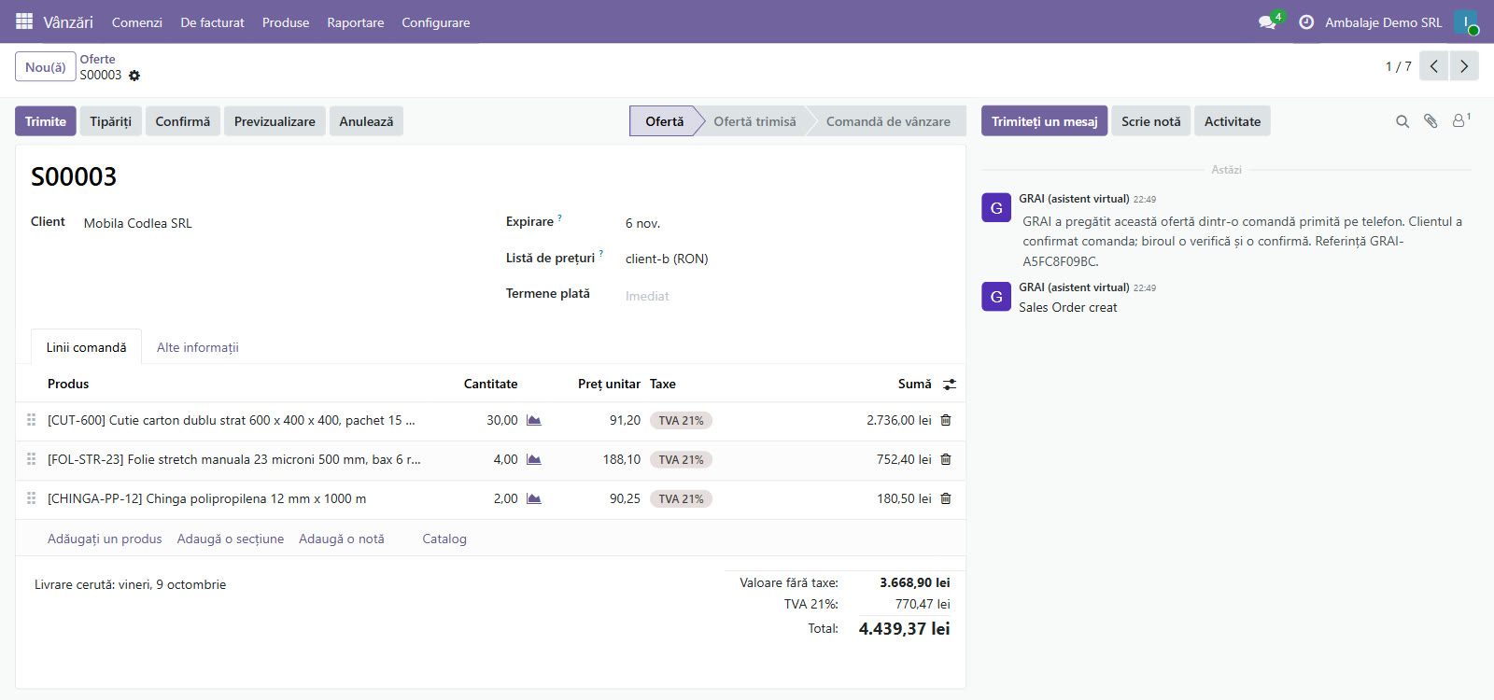Viewport: 1494px width, 700px height.
Task: Delete the CHINGA-PP-12 order line
Action: (946, 499)
